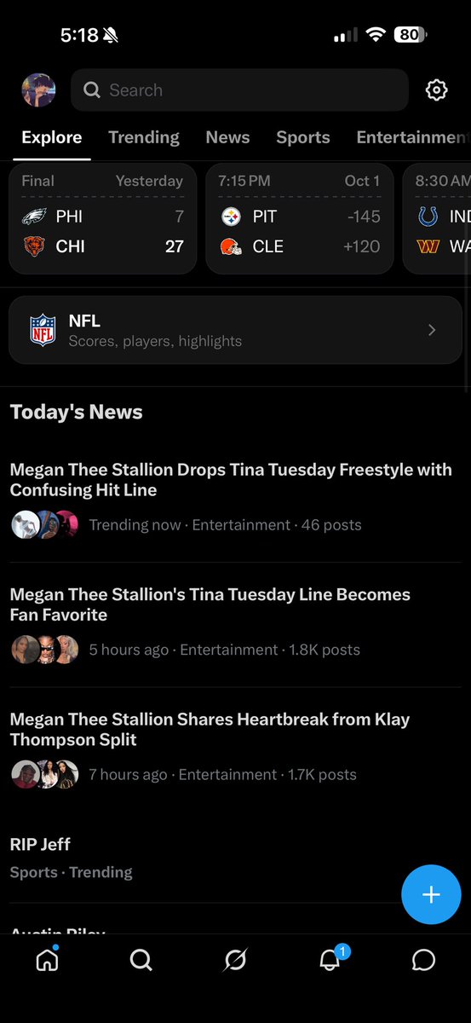471x1023 pixels.
Task: Open the Search magnifier in bottom bar
Action: pos(141,961)
